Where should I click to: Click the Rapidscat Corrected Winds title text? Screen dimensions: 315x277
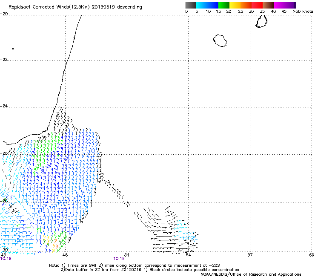(75, 7)
